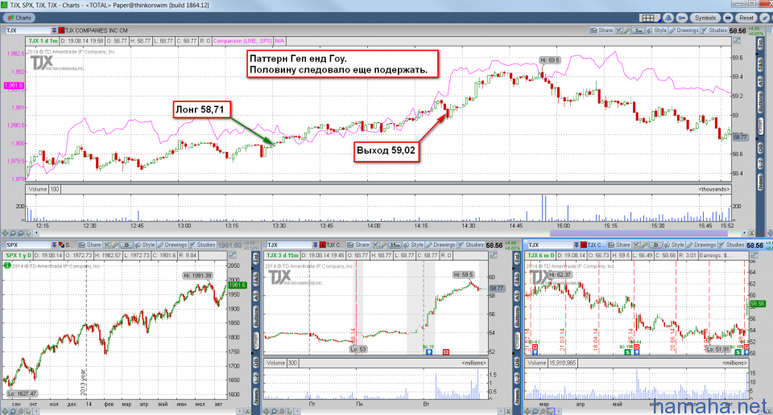Expand symbol dropdown in TJX 6m chart
This screenshot has height=415, width=773.
coord(577,244)
